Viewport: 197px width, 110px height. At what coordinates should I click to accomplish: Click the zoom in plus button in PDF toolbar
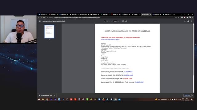pos(119,21)
